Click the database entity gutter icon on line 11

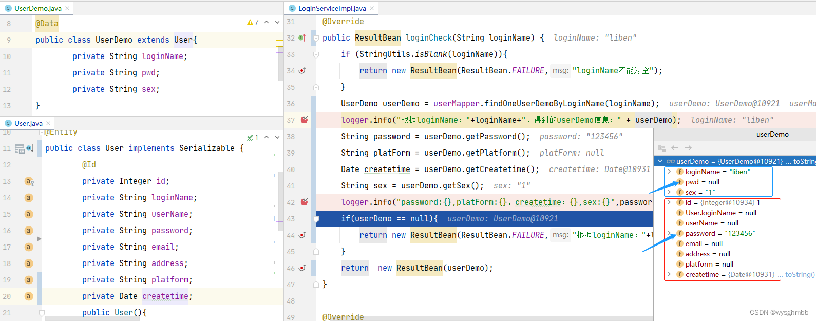(20, 149)
